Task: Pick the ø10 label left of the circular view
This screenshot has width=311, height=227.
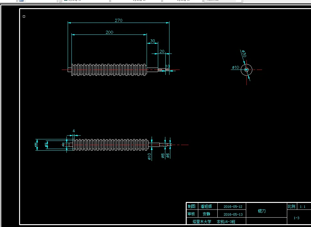Action: pos(236,67)
